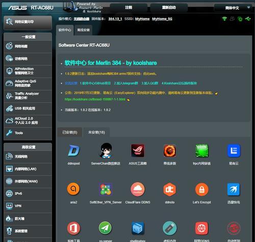Viewport: 255px width, 242px height.
Task: Open the 网络设置向导 setup wizard
Action: [x=28, y=22]
